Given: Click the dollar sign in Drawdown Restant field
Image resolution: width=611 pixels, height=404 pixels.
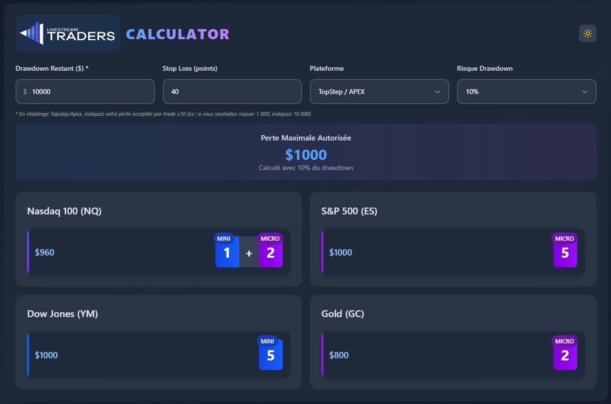Looking at the screenshot, I should [x=25, y=91].
